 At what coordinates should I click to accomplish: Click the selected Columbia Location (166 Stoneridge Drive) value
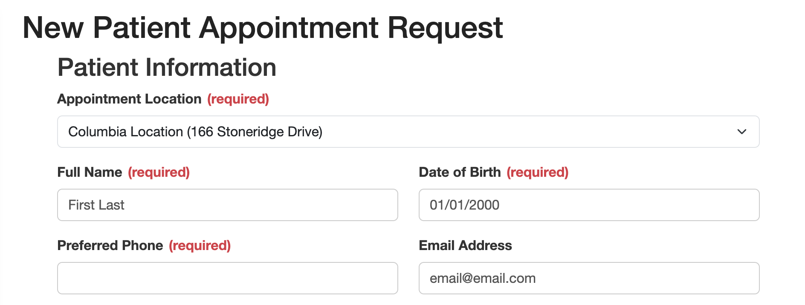pos(195,132)
